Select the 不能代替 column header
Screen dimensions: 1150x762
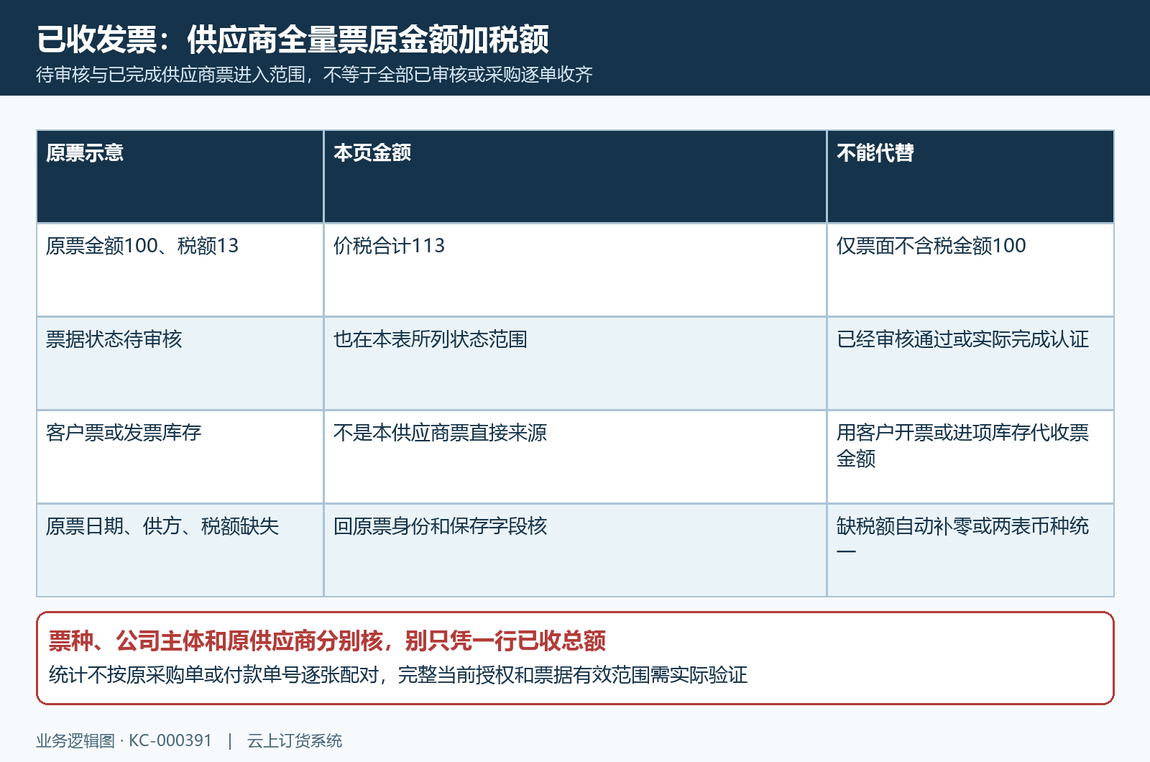[x=970, y=177]
